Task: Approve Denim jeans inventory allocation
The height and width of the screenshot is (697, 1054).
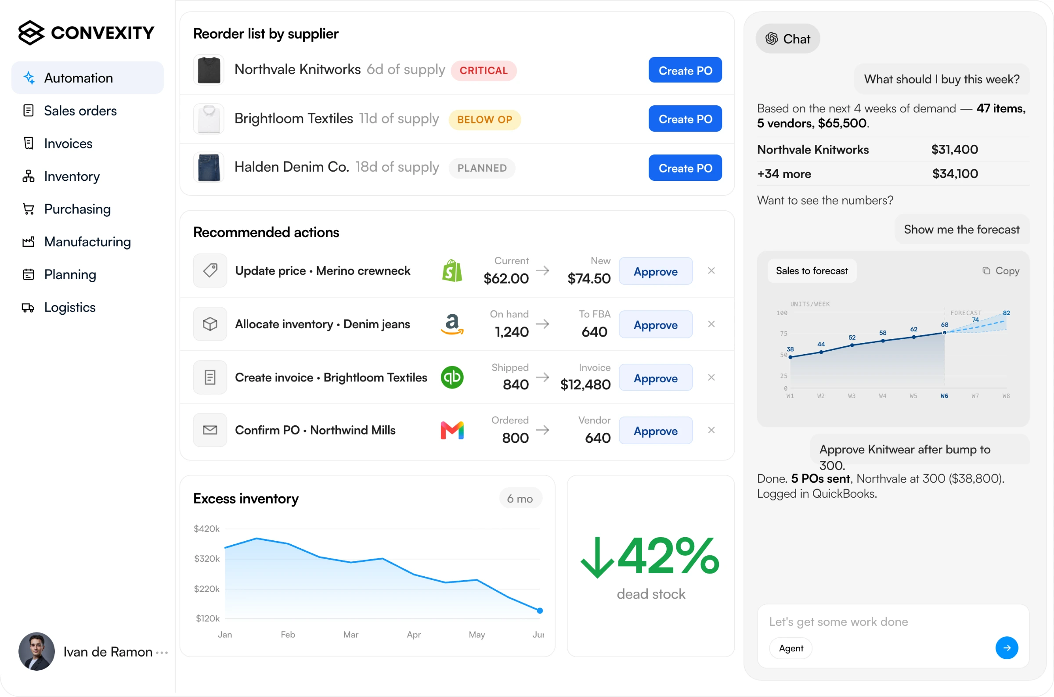Action: (x=656, y=324)
